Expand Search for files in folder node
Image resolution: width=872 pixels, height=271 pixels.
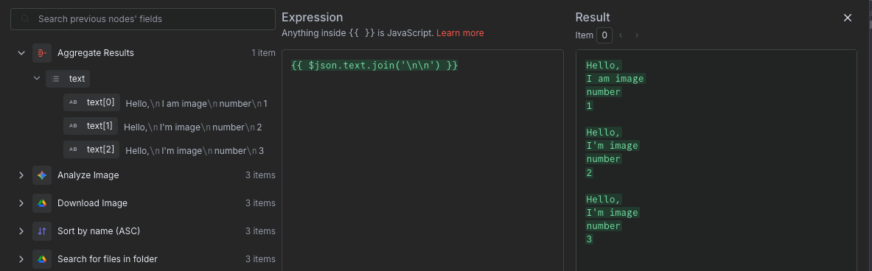[x=21, y=258]
